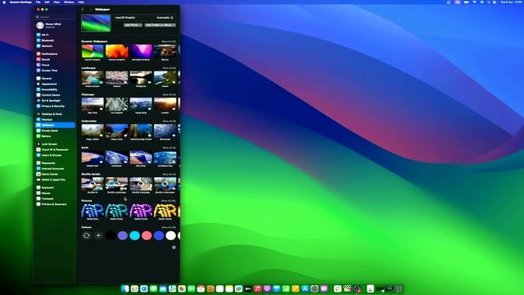This screenshot has width=524, height=295.
Task: Open Desktop & Dock in the sidebar
Action: click(55, 114)
